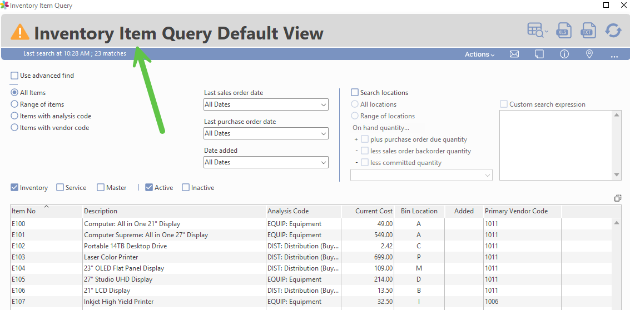
Task: Select the All Items radio button
Action: coord(14,93)
